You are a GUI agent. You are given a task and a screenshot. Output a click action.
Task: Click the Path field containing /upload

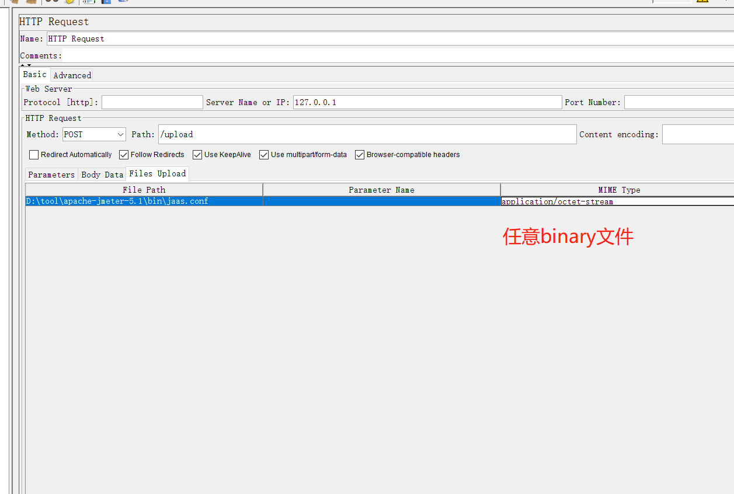(x=367, y=134)
